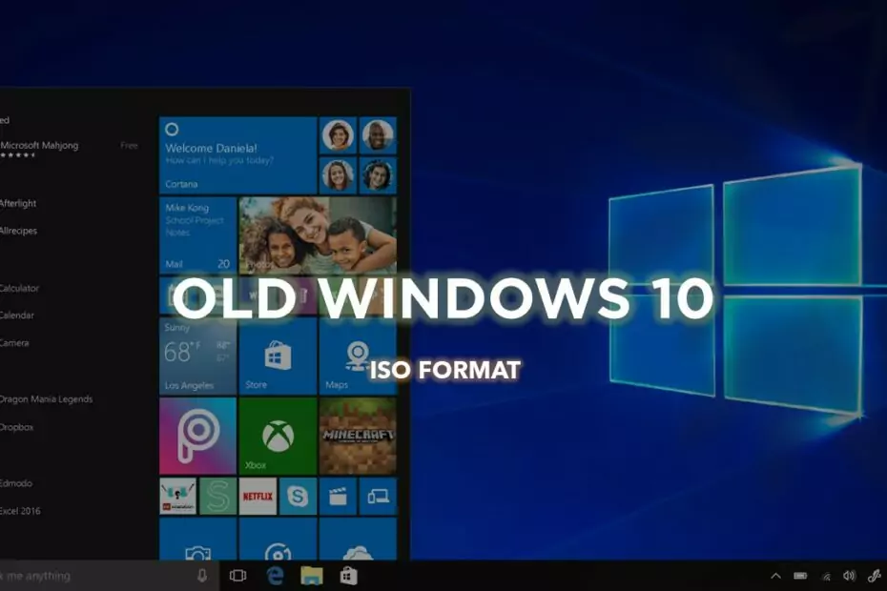Open the Movies & TV clapperboard tile
Image resolution: width=887 pixels, height=591 pixels.
pos(339,496)
